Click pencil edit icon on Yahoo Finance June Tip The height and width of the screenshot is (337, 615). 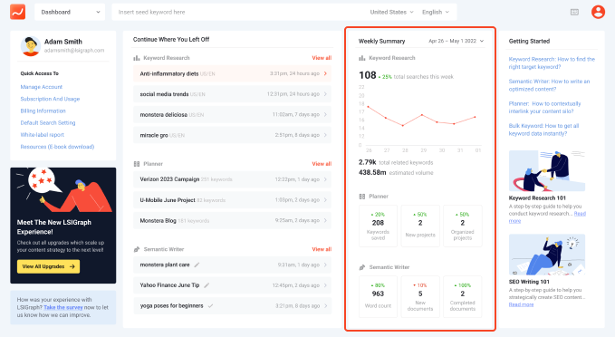pyautogui.click(x=207, y=285)
